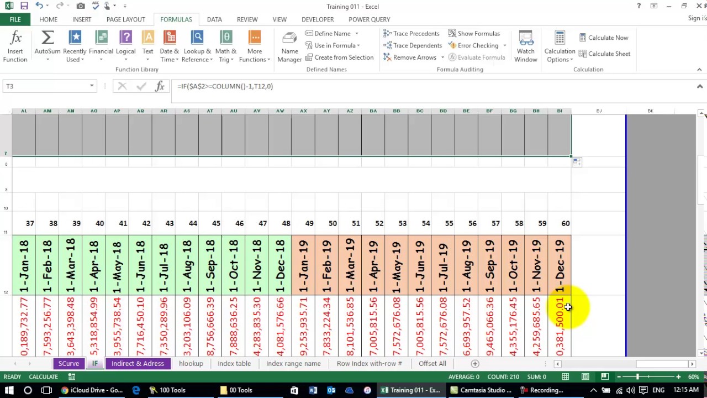
Task: Switch to the PAGE LAYOUT tab
Action: coord(126,19)
